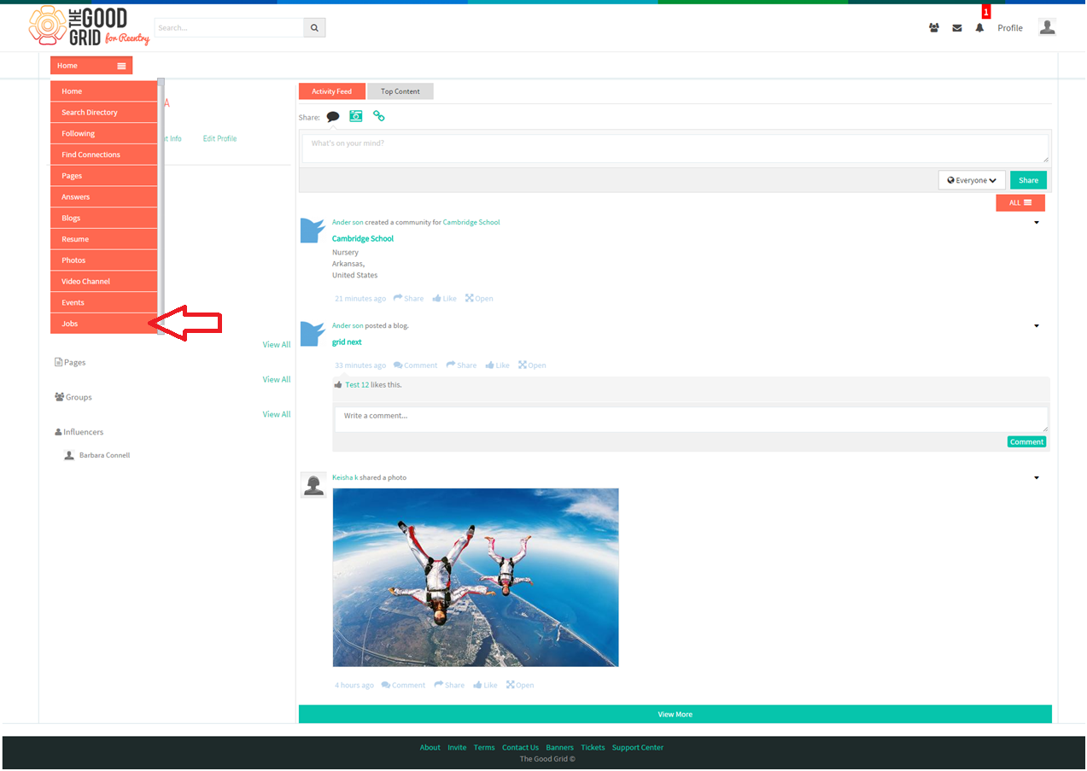Select Photos menu item

click(x=103, y=260)
